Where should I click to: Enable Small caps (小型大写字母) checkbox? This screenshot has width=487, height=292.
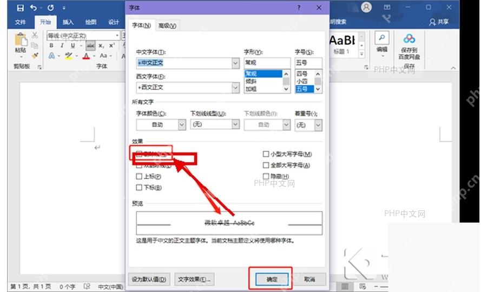266,154
